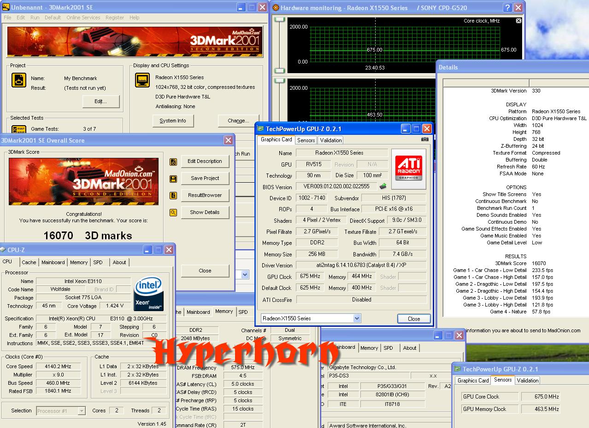The width and height of the screenshot is (589, 428).
Task: Select the Graphics Card tab in the lower GPU-Z window
Action: coord(473,381)
